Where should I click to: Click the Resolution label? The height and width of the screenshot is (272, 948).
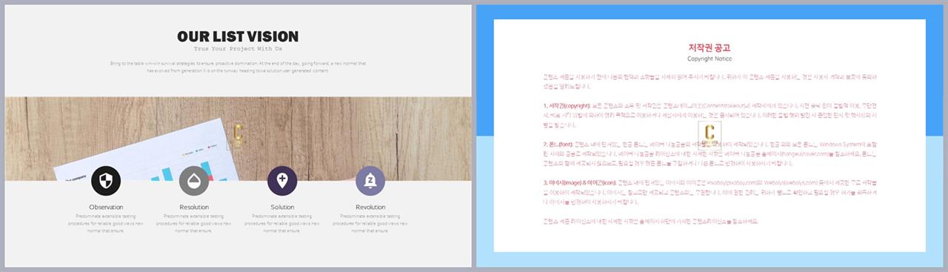(194, 207)
